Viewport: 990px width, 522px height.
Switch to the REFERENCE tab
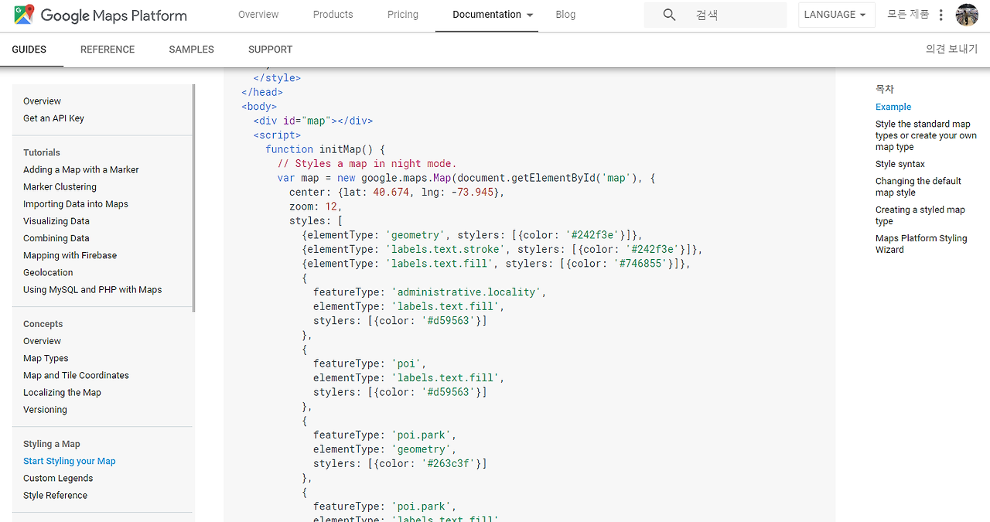pos(108,49)
